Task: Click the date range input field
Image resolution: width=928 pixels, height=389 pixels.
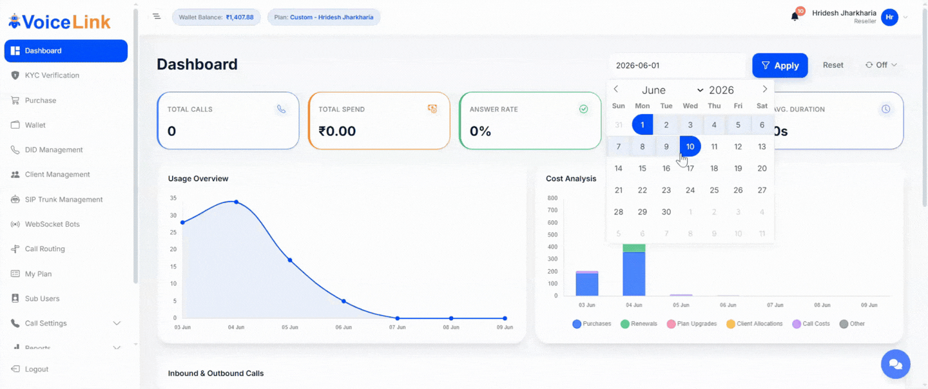Action: 677,65
